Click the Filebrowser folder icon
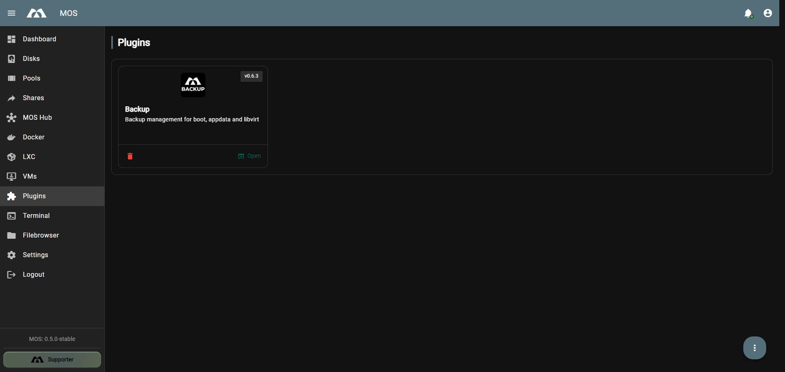785x372 pixels. [x=11, y=235]
